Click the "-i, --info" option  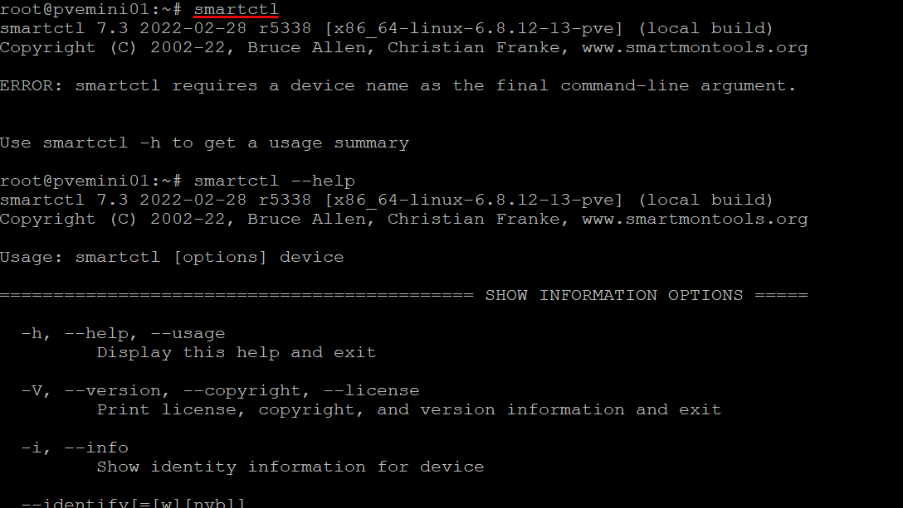tap(75, 448)
